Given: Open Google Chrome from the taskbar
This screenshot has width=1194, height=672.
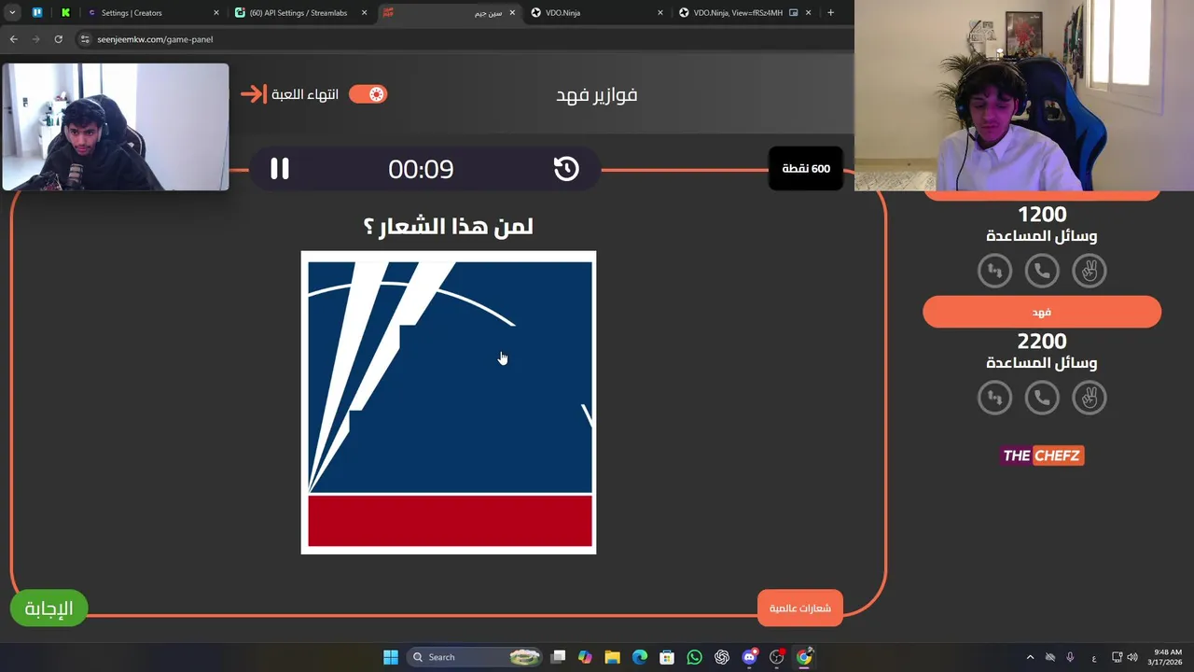Looking at the screenshot, I should [x=804, y=657].
